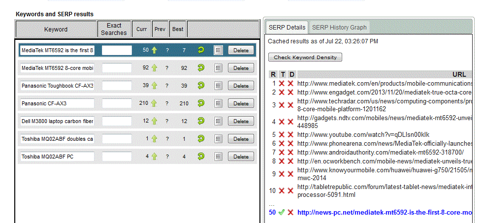Edit the Toshiba MQ02ABF PC keyword field

click(58, 157)
